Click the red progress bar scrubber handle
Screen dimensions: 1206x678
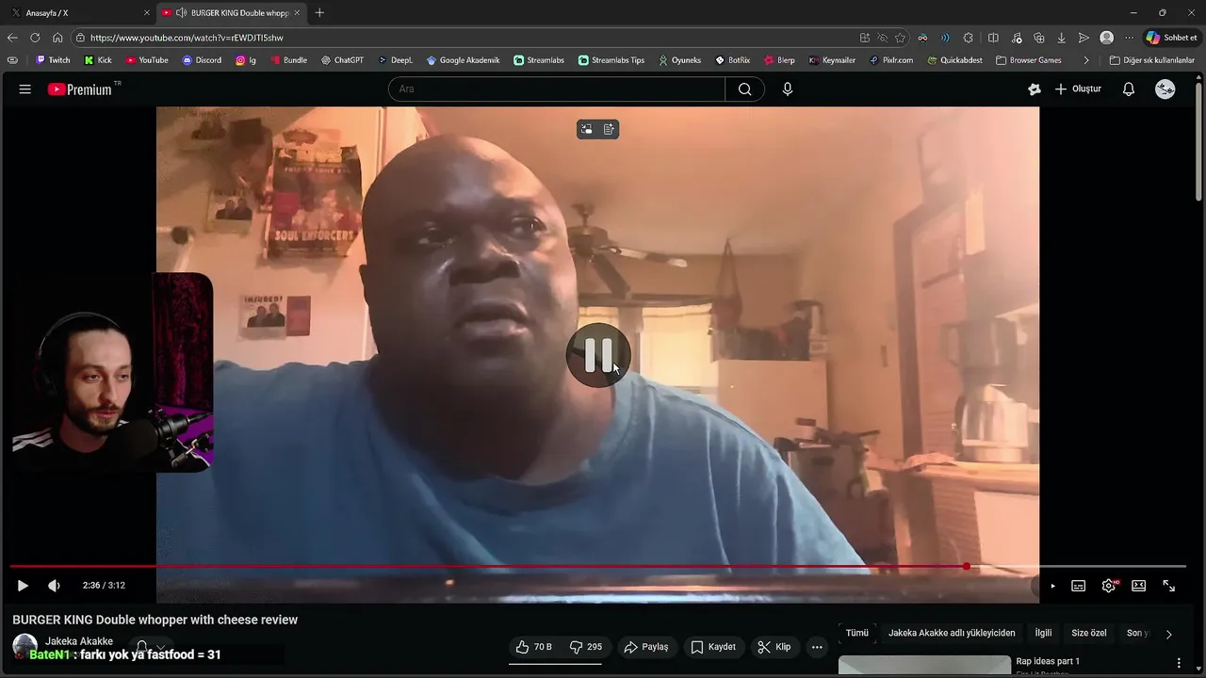pos(967,566)
